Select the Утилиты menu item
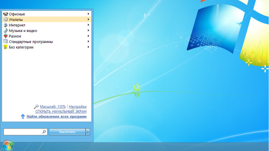 (x=47, y=20)
